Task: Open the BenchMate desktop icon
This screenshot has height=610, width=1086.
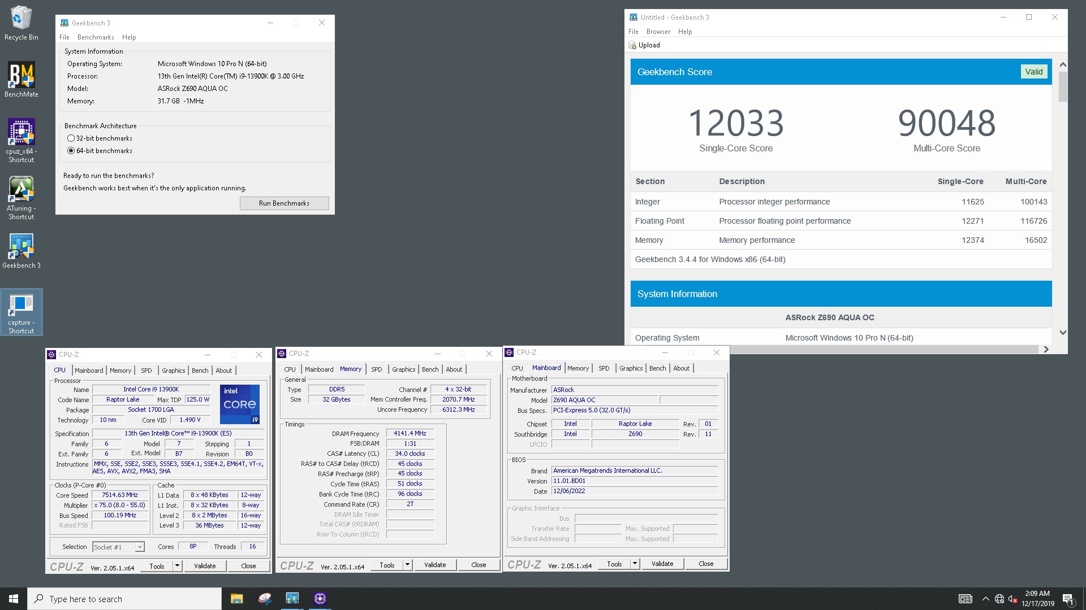Action: click(x=21, y=80)
